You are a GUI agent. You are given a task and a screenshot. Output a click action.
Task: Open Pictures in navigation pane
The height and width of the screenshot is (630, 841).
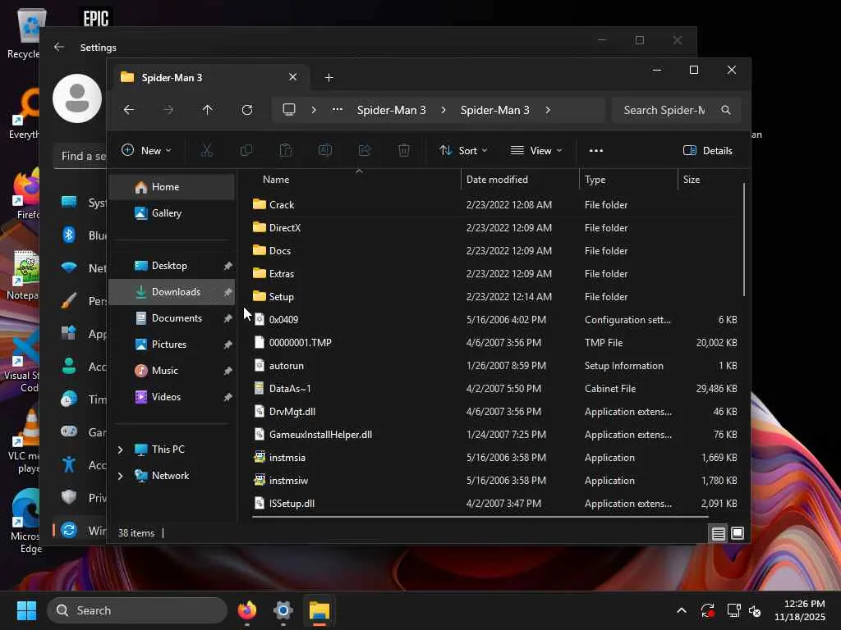coord(172,345)
